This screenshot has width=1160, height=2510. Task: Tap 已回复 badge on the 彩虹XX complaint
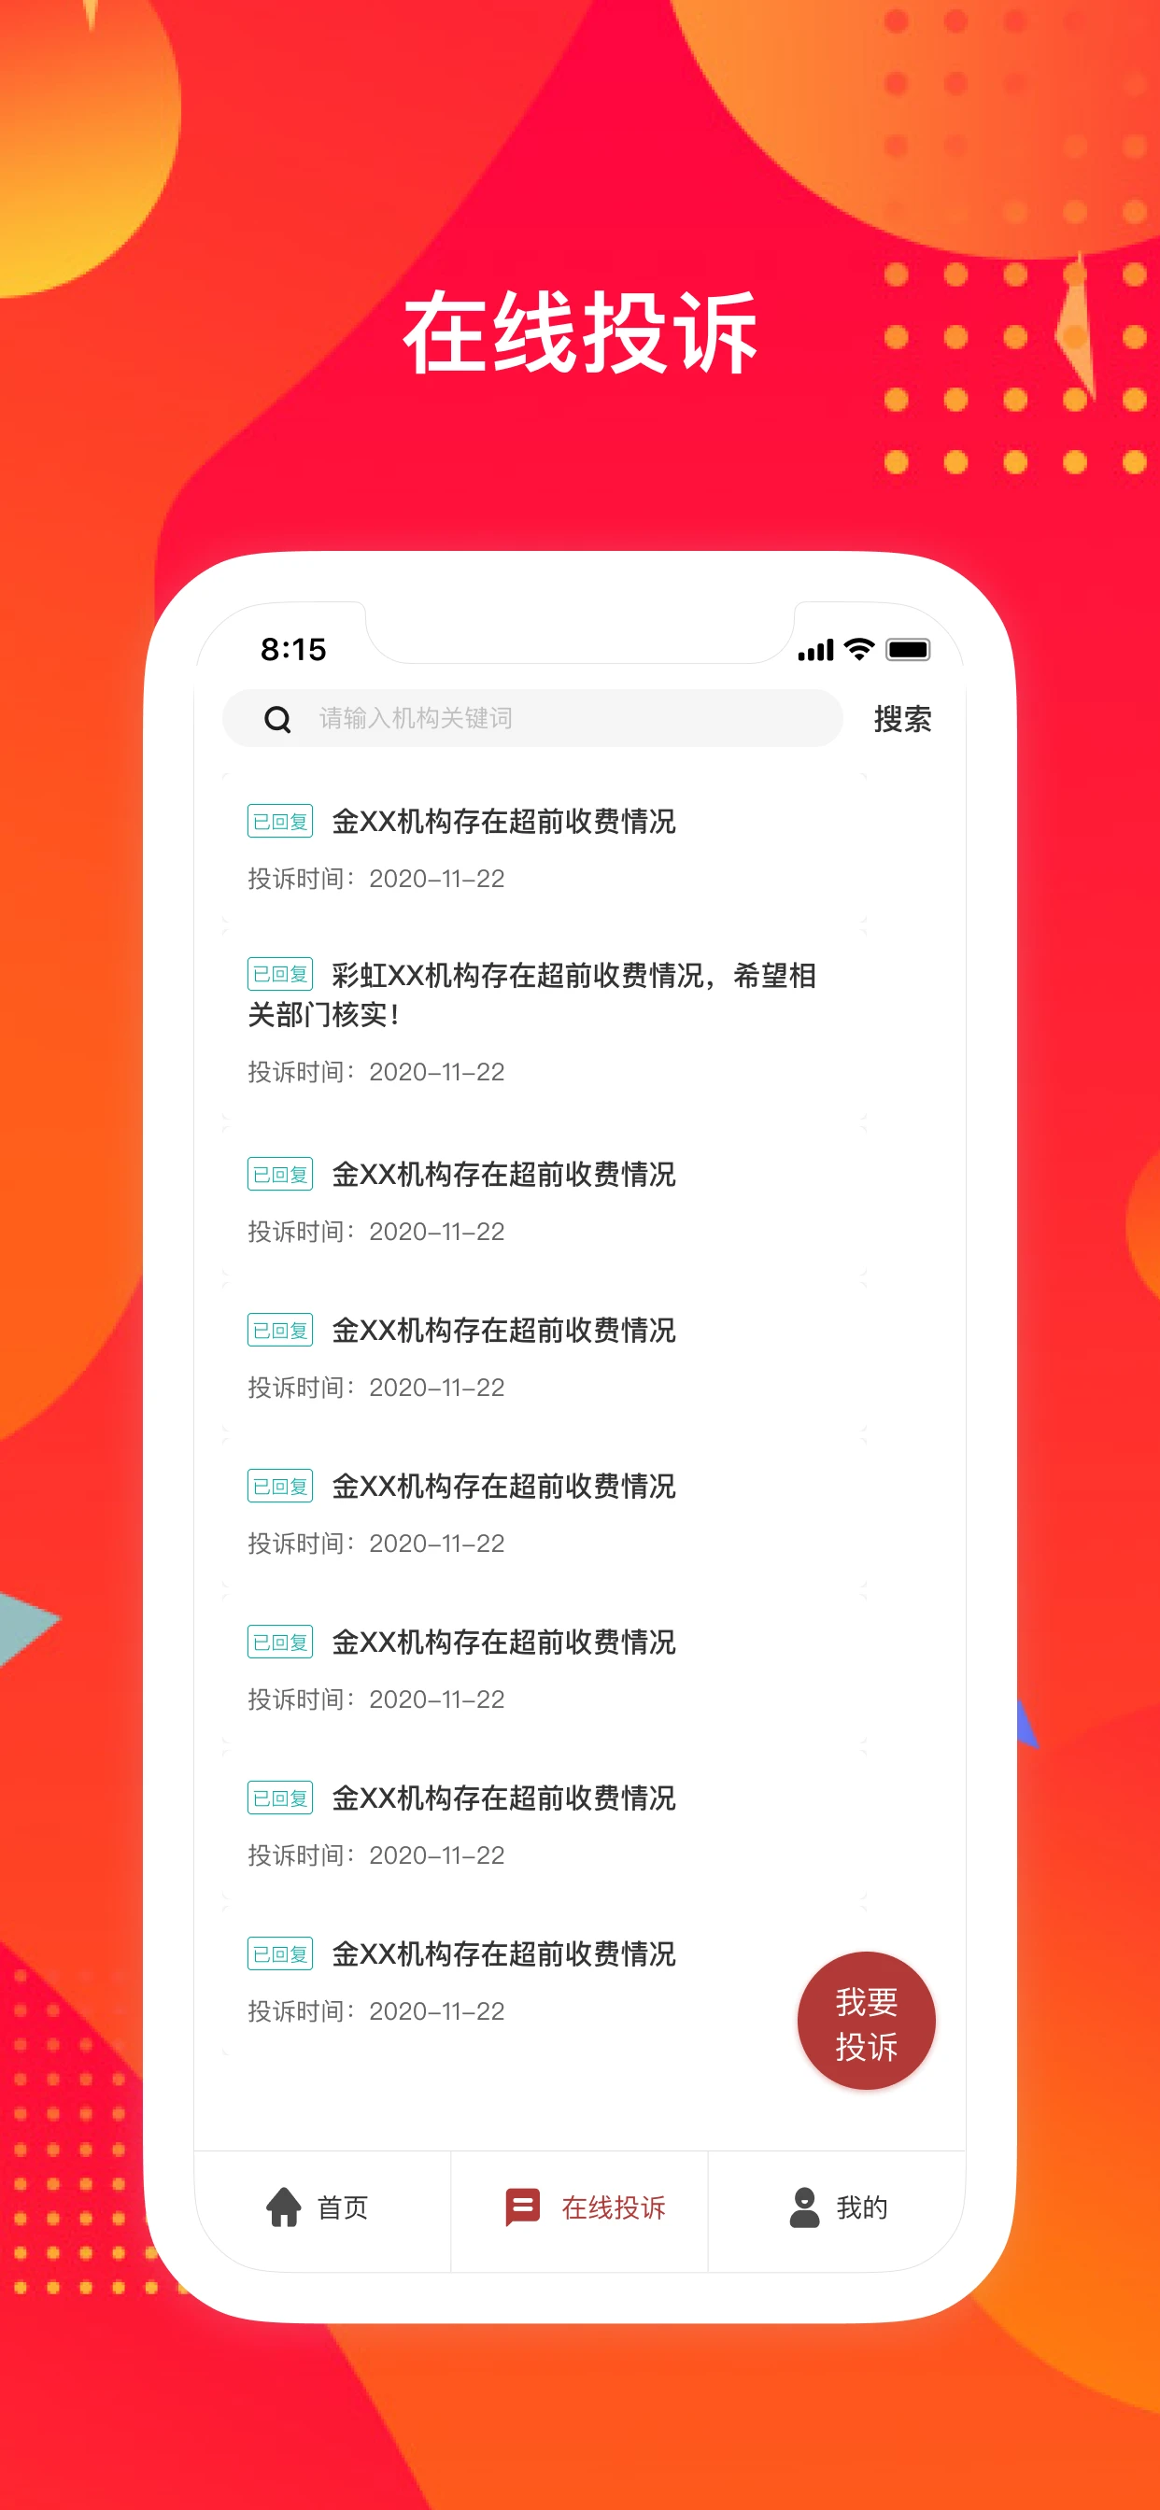280,973
